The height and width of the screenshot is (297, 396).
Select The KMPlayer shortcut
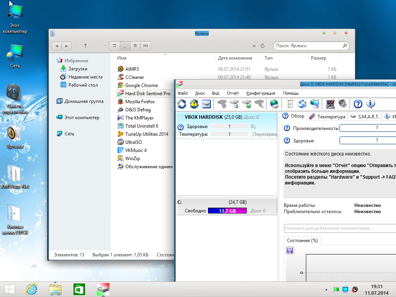(136, 118)
